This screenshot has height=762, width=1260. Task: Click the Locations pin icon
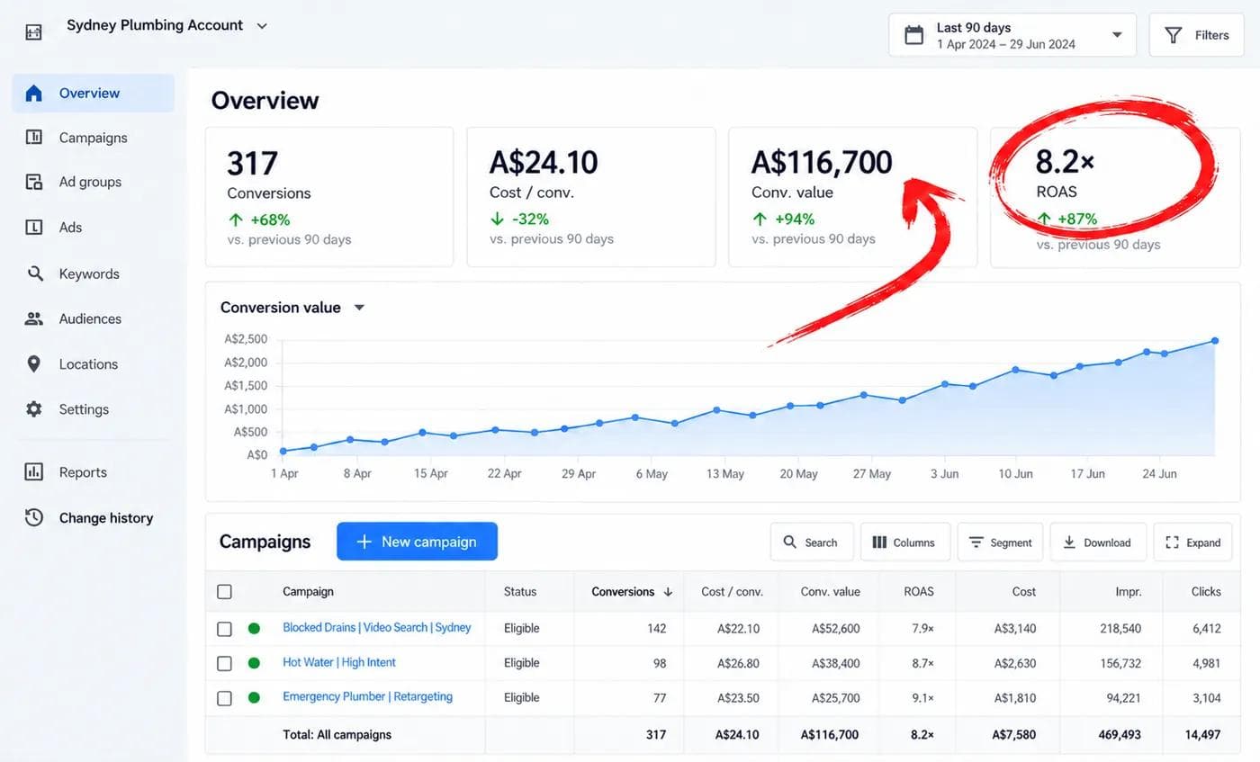click(34, 364)
